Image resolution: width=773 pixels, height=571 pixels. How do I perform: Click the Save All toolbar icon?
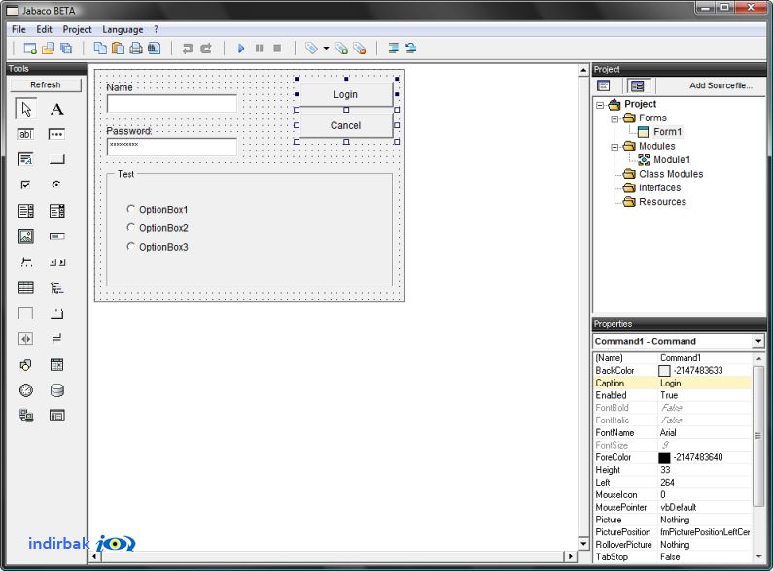coord(66,49)
